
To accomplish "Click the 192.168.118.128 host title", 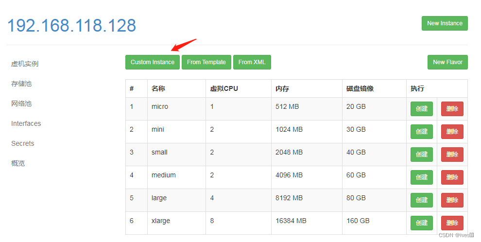I will coord(71,25).
